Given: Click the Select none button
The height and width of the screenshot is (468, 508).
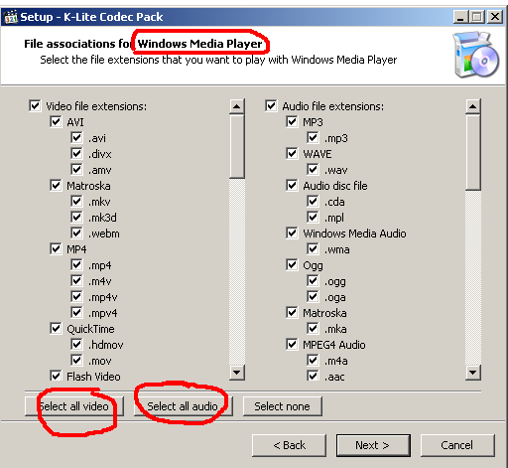Looking at the screenshot, I should point(283,406).
